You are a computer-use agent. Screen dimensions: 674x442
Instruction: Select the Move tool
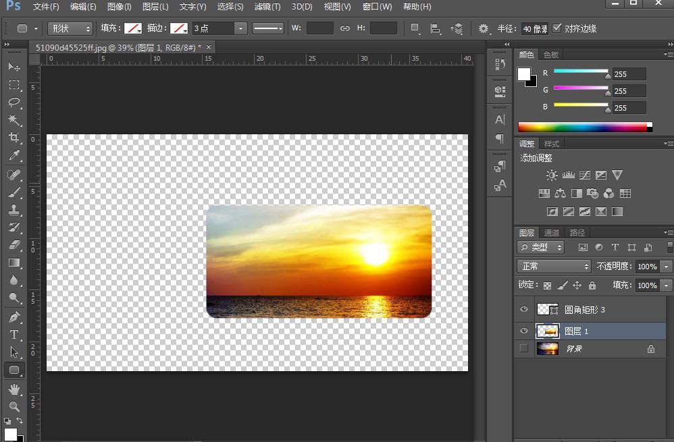tap(14, 67)
